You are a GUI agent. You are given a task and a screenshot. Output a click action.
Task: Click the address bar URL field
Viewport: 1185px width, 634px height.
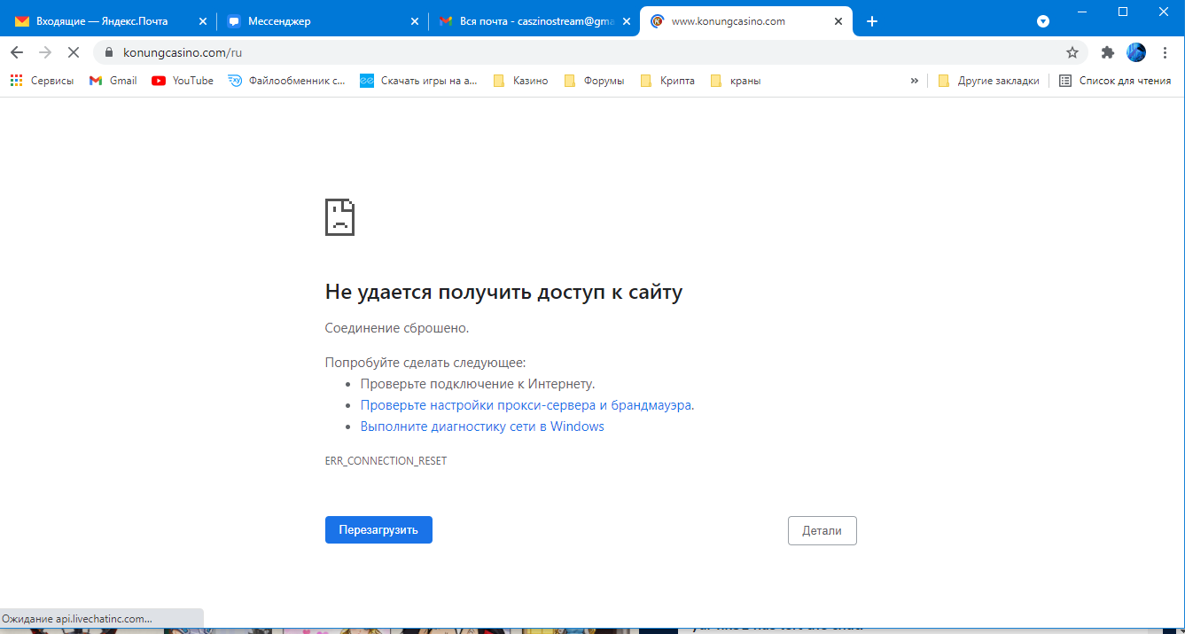pyautogui.click(x=576, y=52)
